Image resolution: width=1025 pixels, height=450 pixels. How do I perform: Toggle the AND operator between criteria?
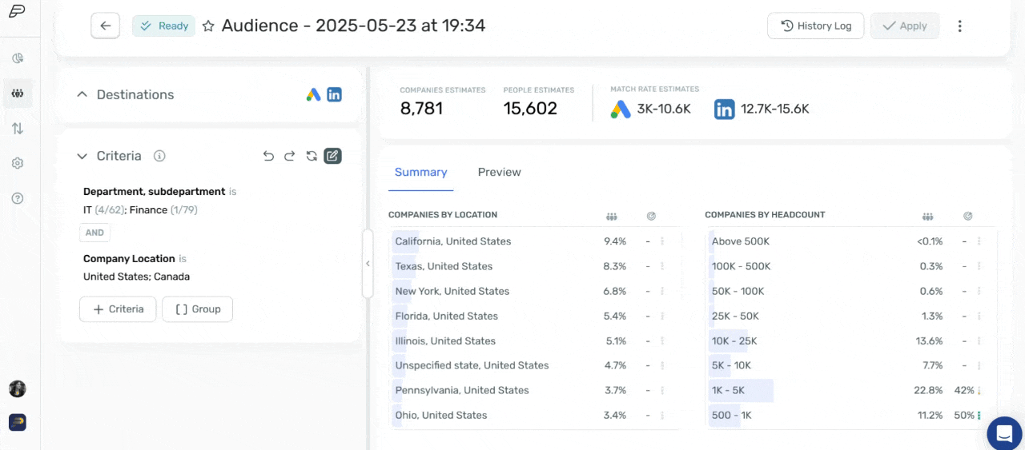point(94,233)
